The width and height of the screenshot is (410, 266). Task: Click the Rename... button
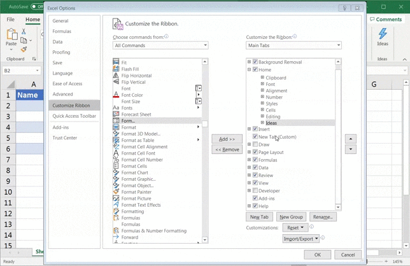[323, 217]
